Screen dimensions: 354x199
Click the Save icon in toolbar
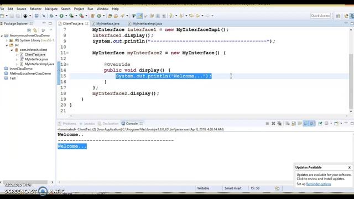click(12, 16)
